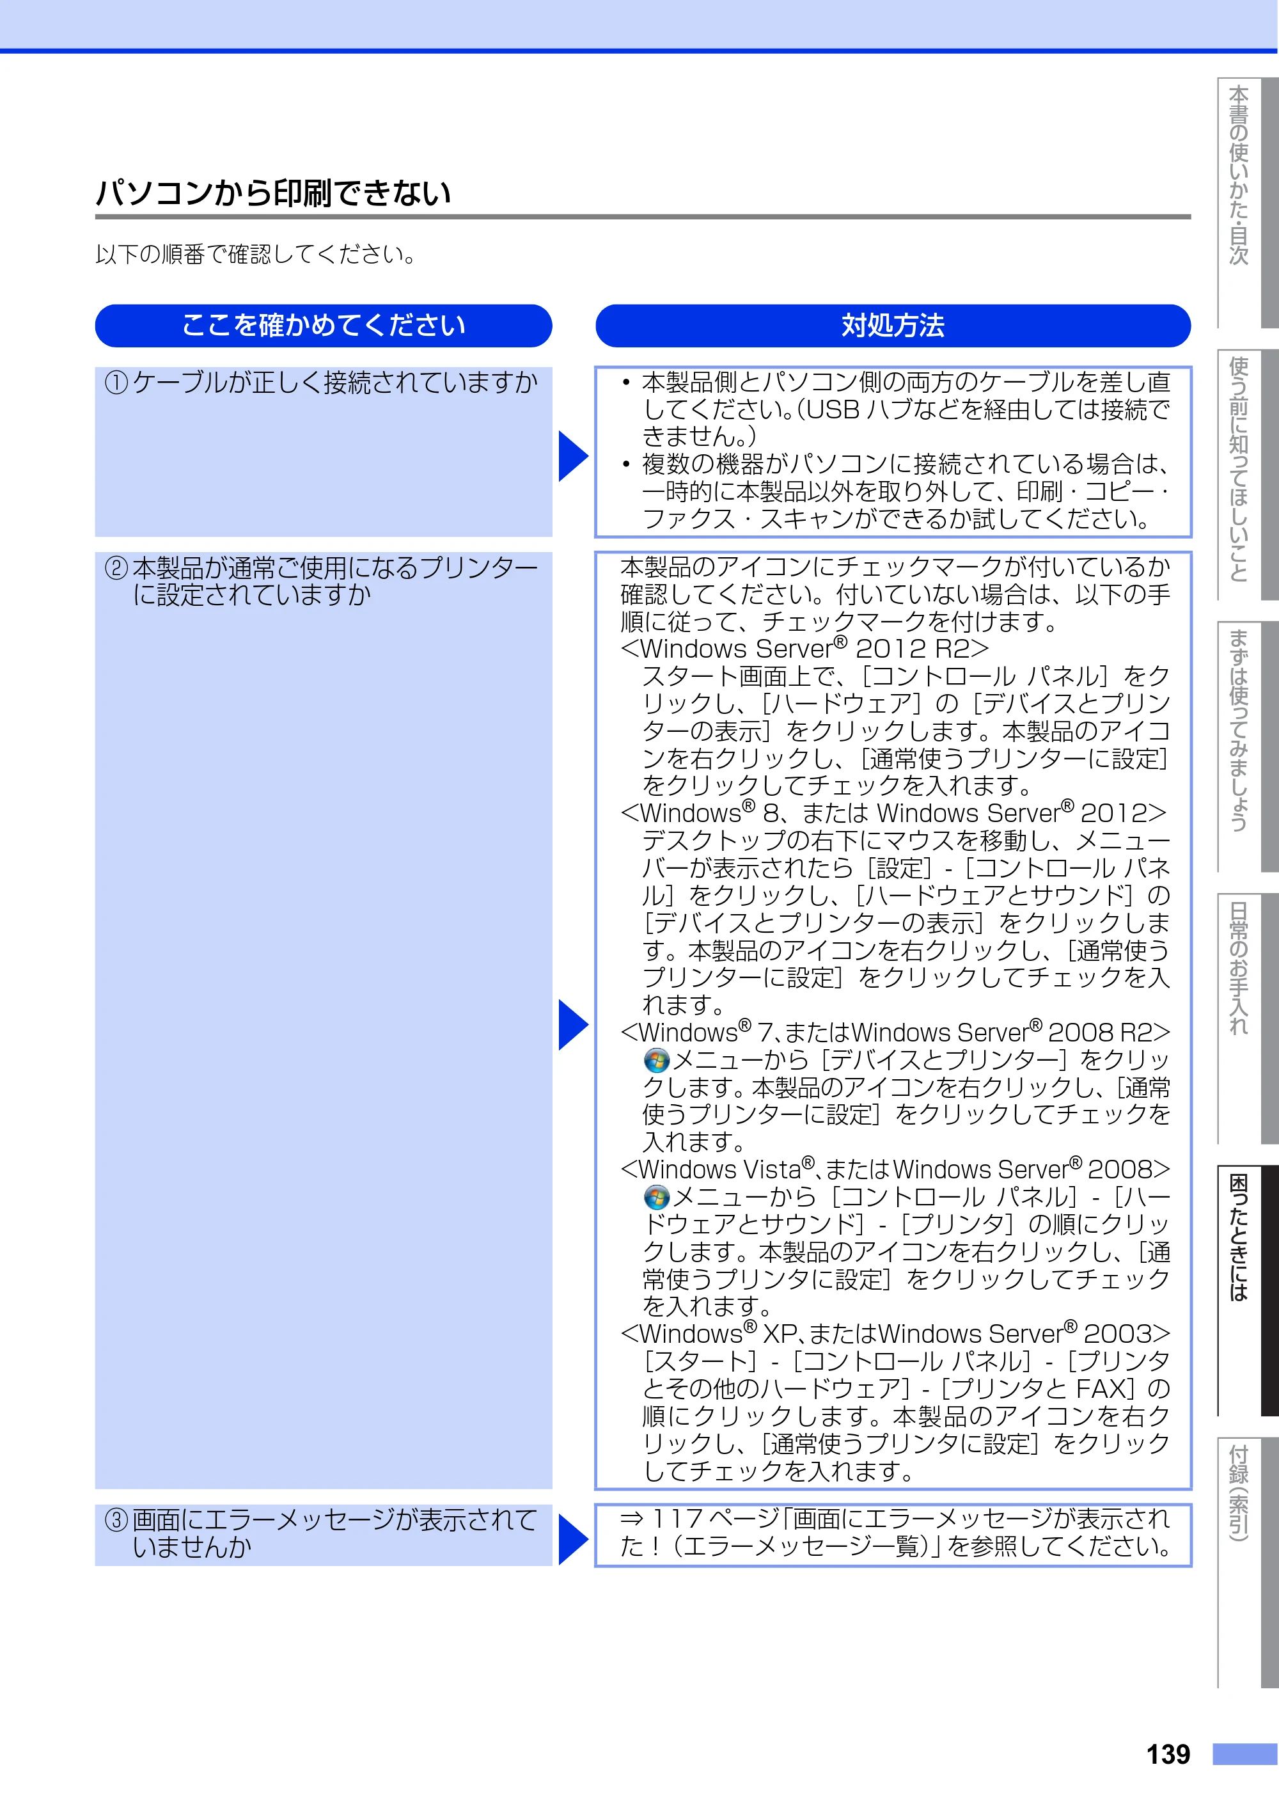Viewport: 1279px width, 1813px height.
Task: Click the Windows start orb in the Windows Vista instructions
Action: [x=656, y=1197]
